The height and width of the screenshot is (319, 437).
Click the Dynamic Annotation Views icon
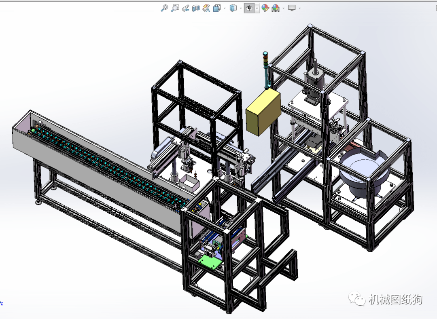point(206,8)
